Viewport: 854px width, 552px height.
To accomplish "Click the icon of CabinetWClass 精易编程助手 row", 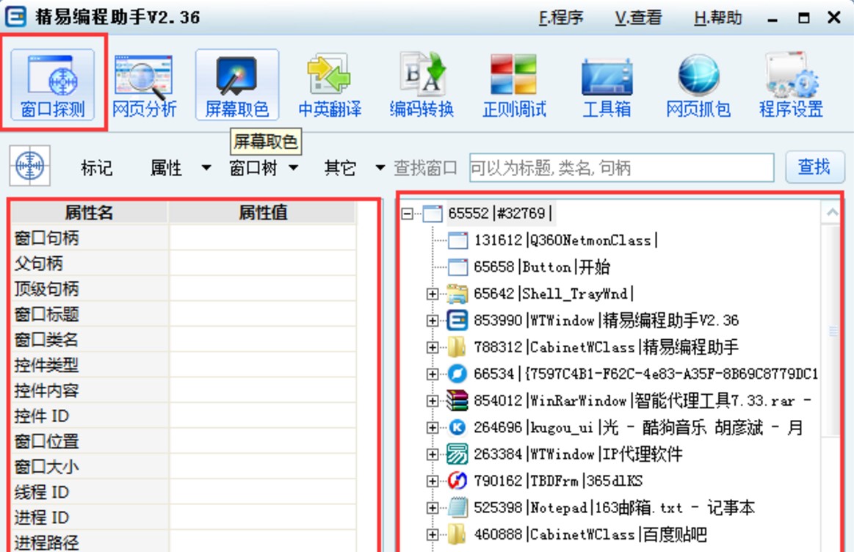I will [457, 346].
